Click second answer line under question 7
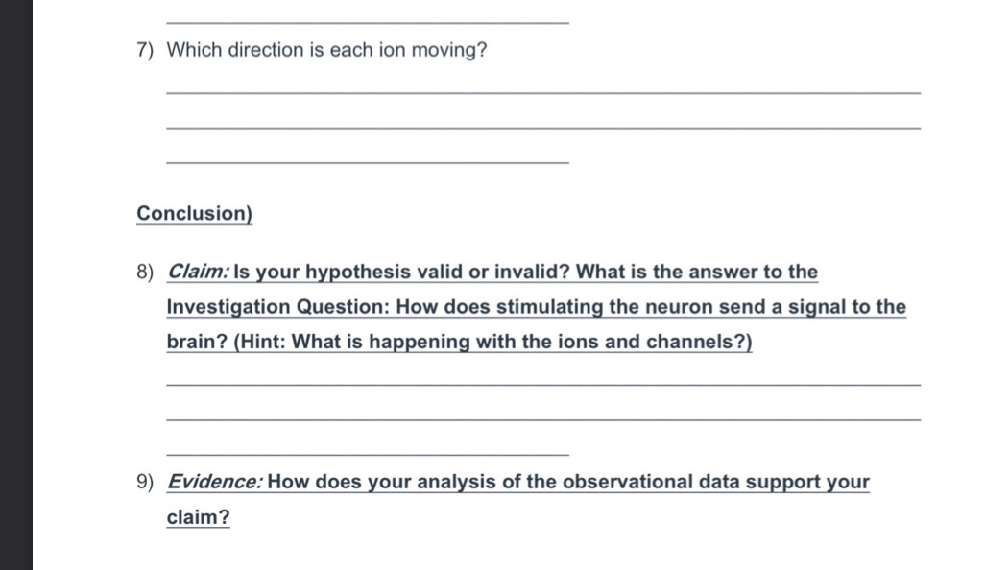985x570 pixels. point(542,126)
